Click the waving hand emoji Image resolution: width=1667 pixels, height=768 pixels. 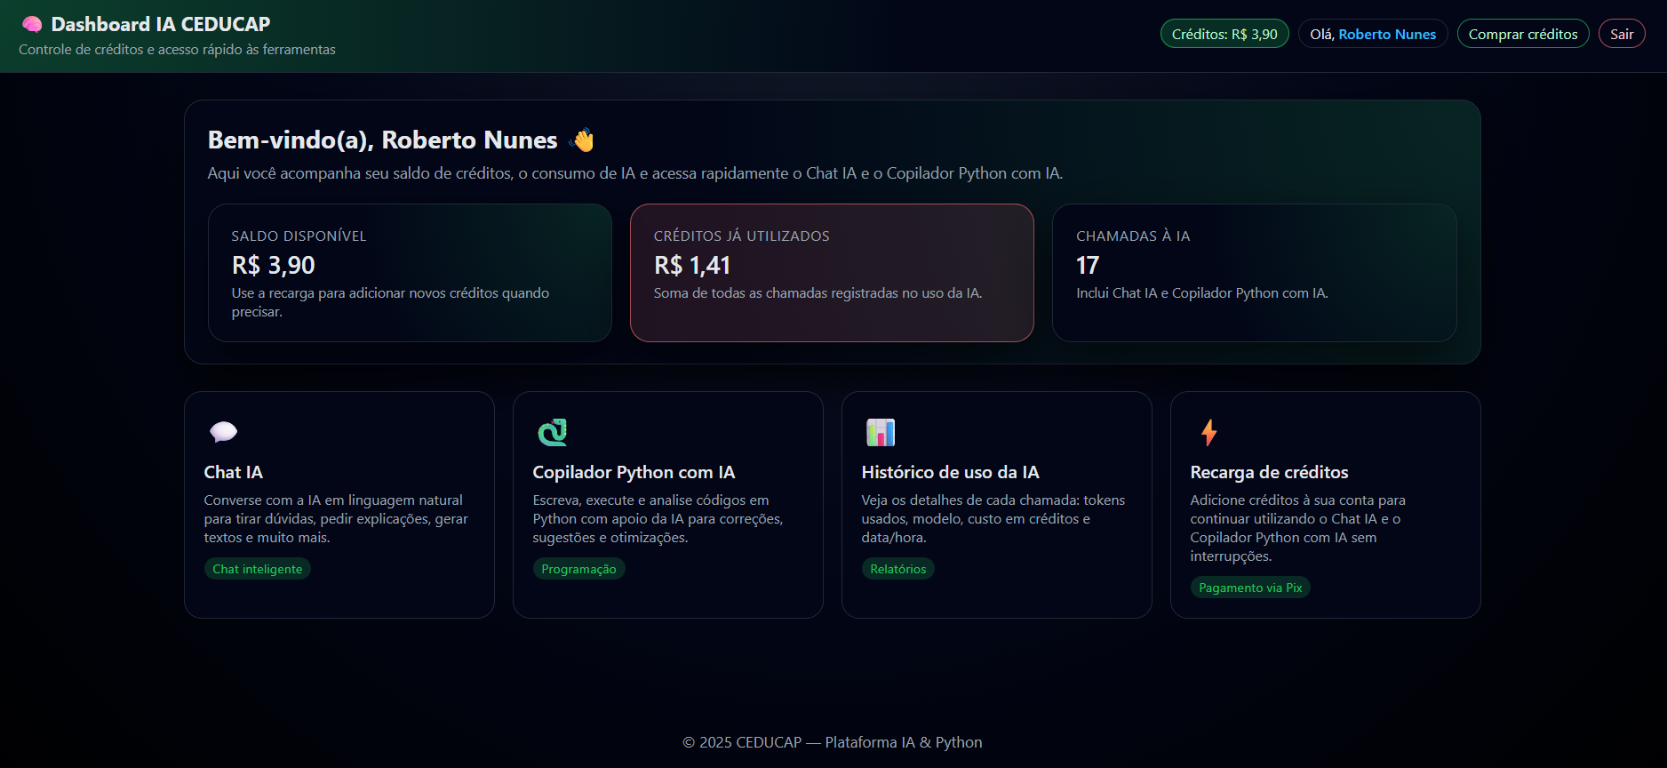[582, 140]
